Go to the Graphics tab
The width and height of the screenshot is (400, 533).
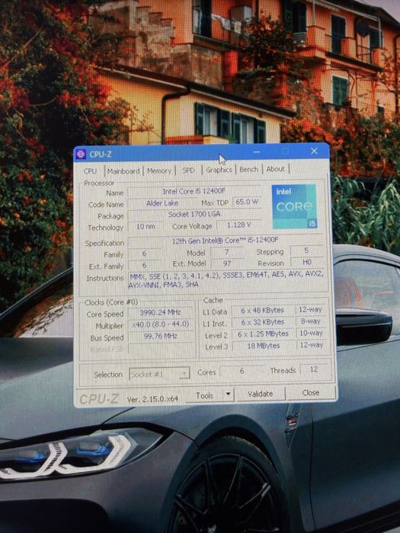[219, 170]
